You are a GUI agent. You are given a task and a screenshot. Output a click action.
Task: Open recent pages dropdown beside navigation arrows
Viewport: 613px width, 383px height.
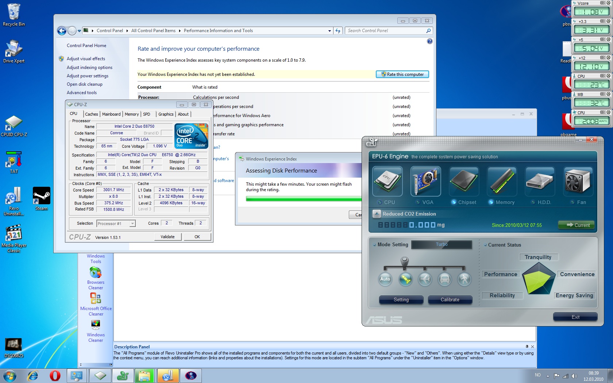point(79,31)
